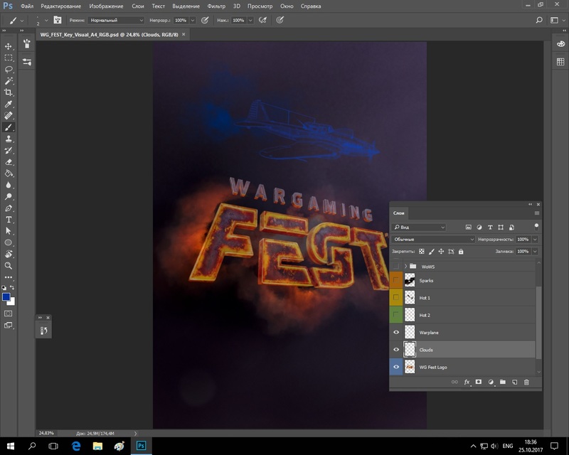569x455 pixels.
Task: Open the brush Mode dropdown Нормальный
Action: point(116,21)
